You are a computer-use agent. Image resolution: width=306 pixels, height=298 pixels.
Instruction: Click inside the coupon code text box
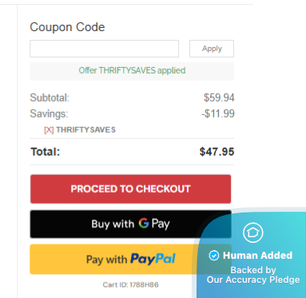point(104,49)
